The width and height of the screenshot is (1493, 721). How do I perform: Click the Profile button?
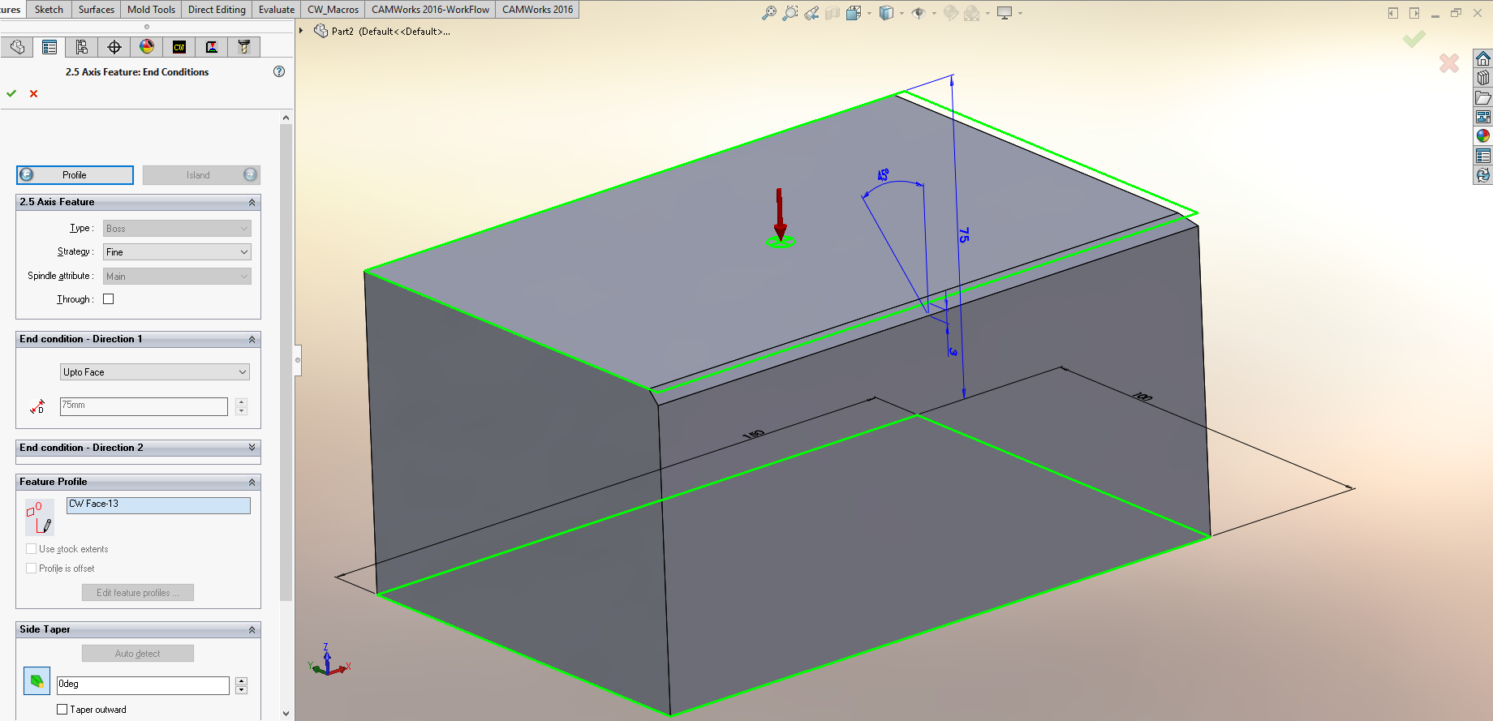pos(75,175)
